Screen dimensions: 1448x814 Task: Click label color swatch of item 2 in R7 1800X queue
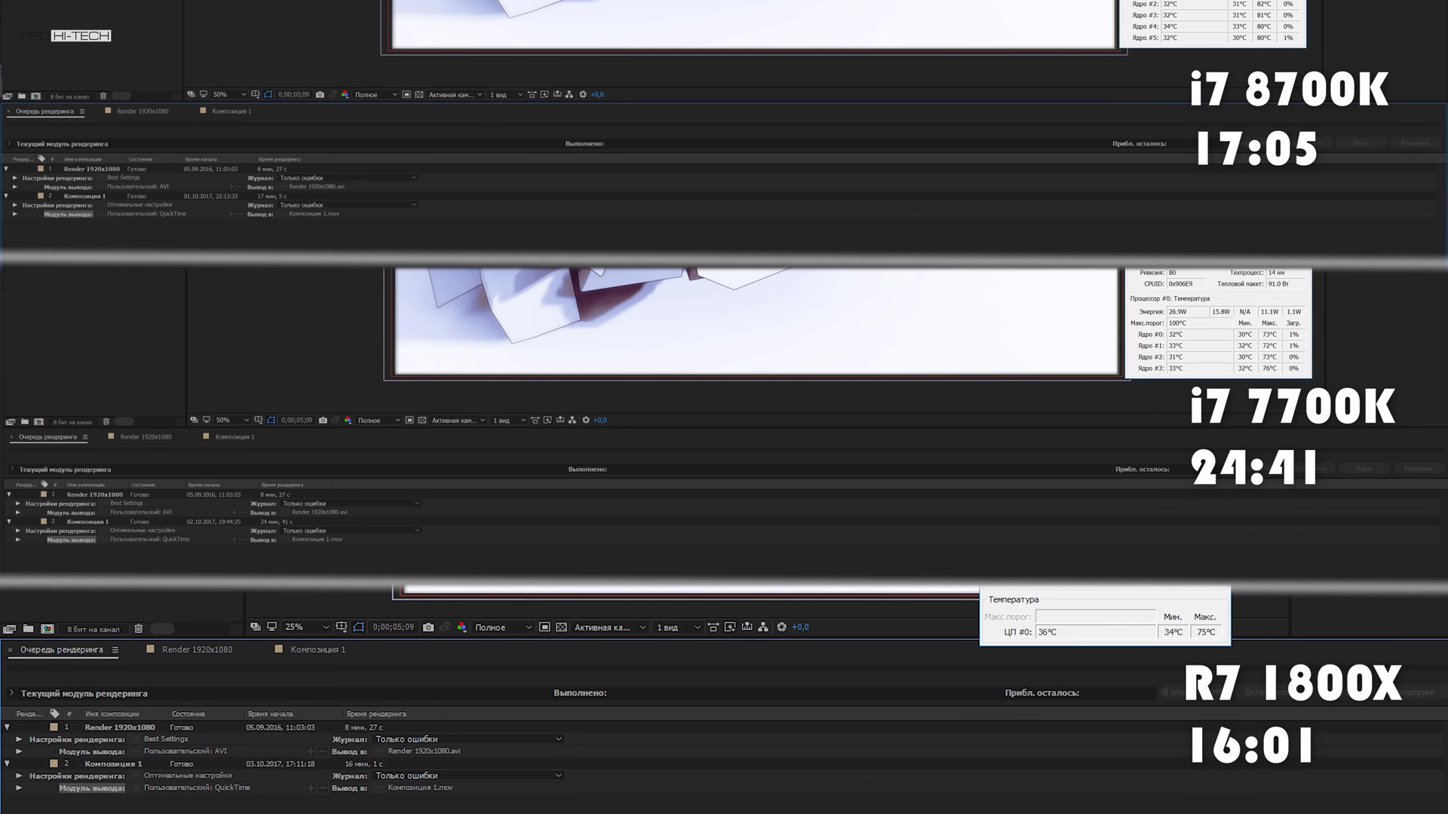pyautogui.click(x=54, y=764)
